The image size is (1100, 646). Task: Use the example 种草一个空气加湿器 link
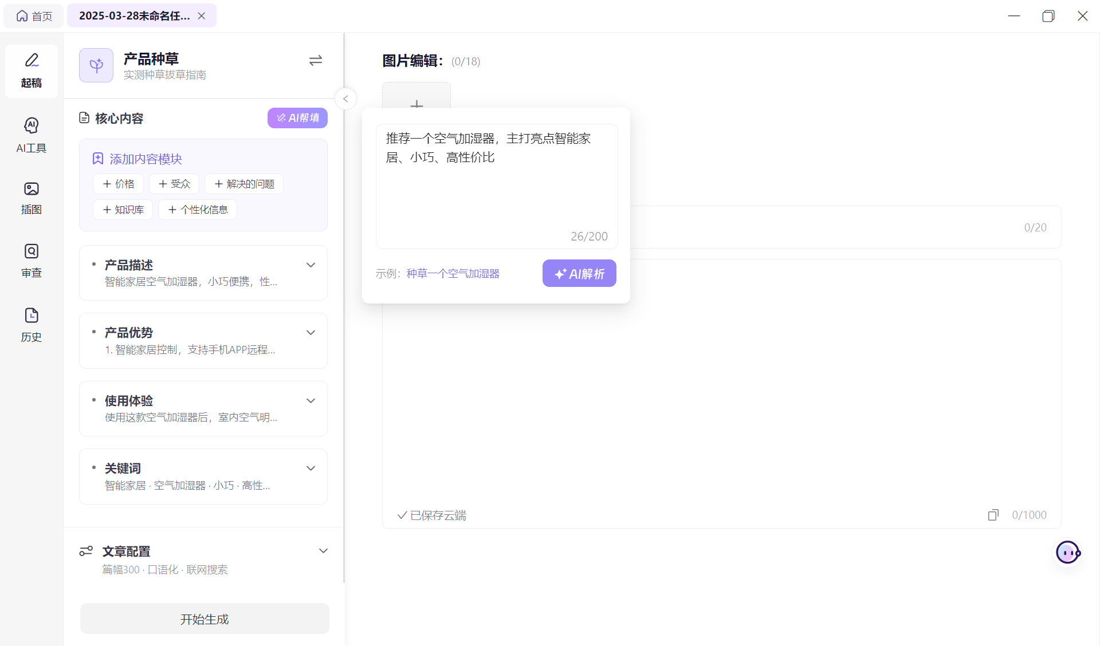453,273
